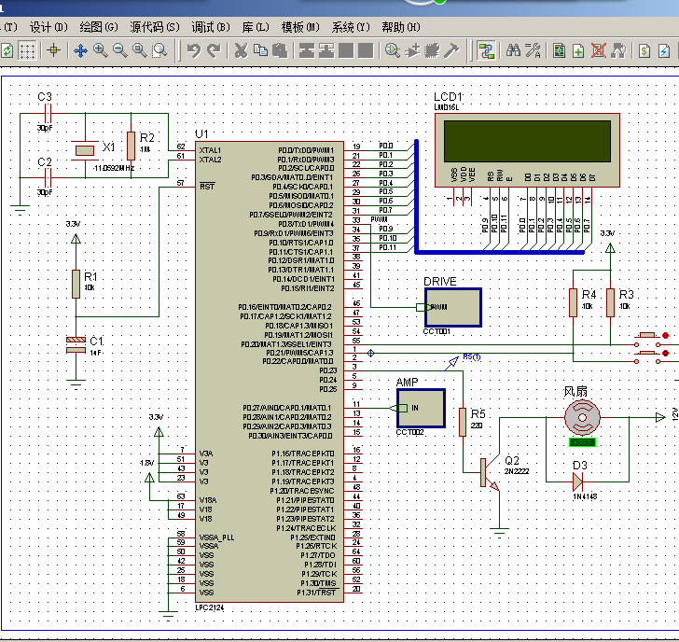
Task: Click the Cut scissors icon
Action: click(241, 50)
